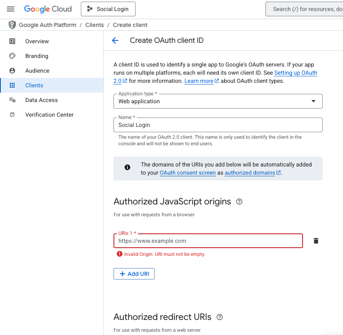
Task: Open Verification Center page
Action: [49, 115]
